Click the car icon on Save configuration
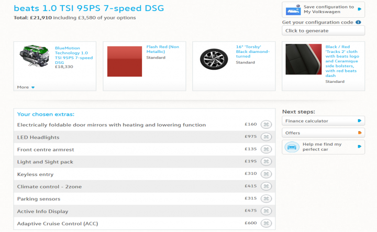 point(293,10)
